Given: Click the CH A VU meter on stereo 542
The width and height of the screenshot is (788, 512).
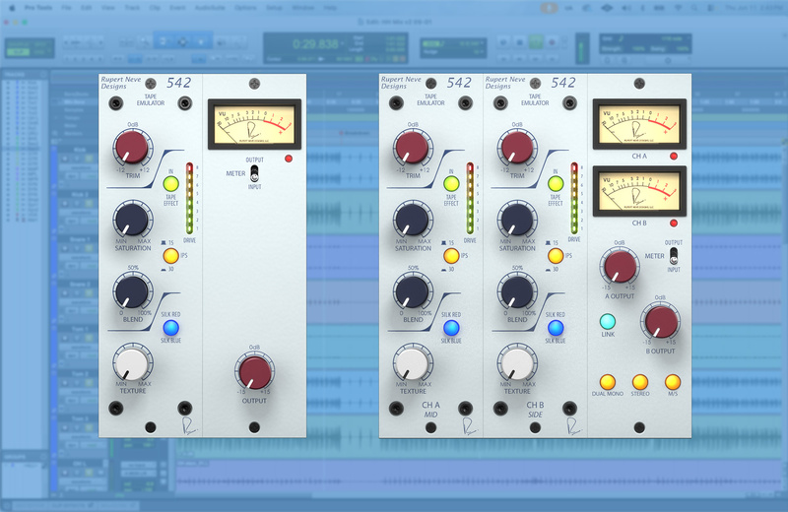Looking at the screenshot, I should tap(639, 124).
